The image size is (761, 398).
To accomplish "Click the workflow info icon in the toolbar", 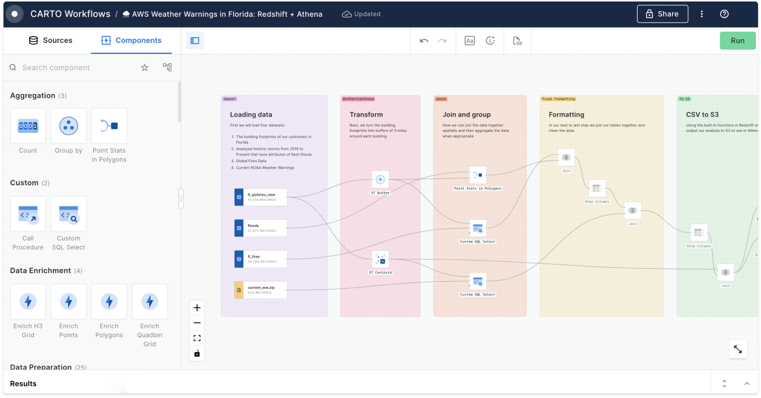I will coord(491,41).
